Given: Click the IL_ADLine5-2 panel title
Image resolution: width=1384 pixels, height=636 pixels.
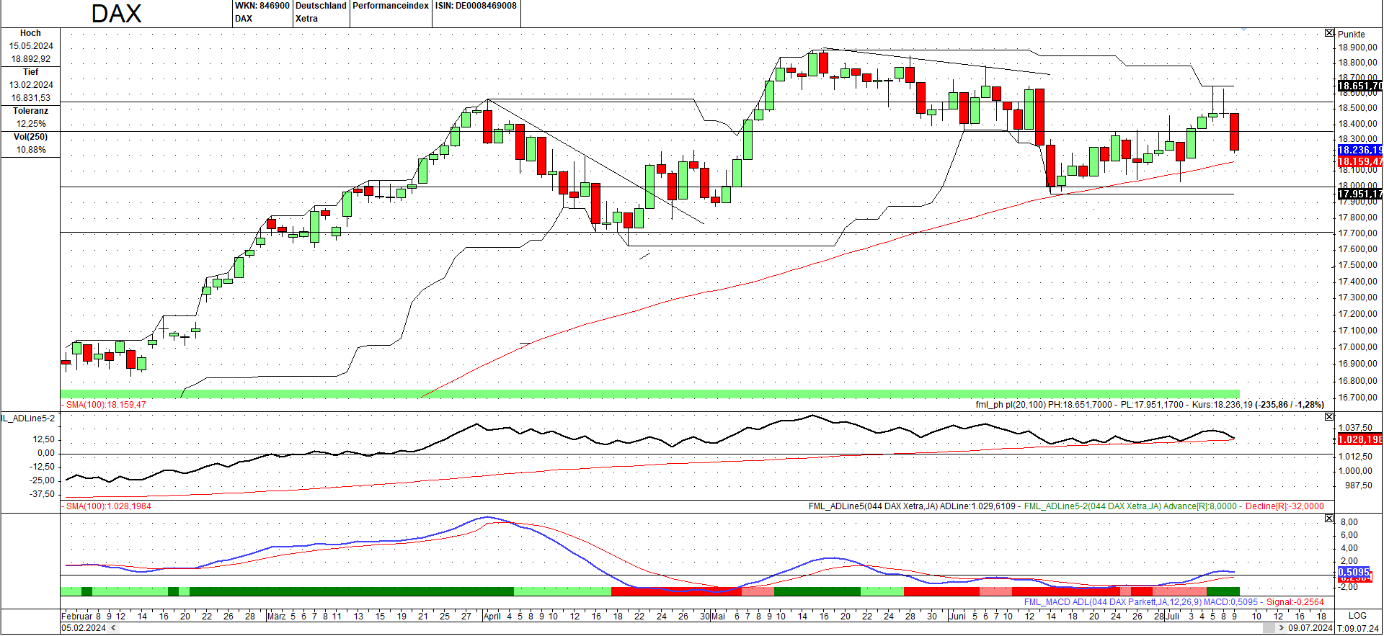Looking at the screenshot, I should (x=27, y=418).
